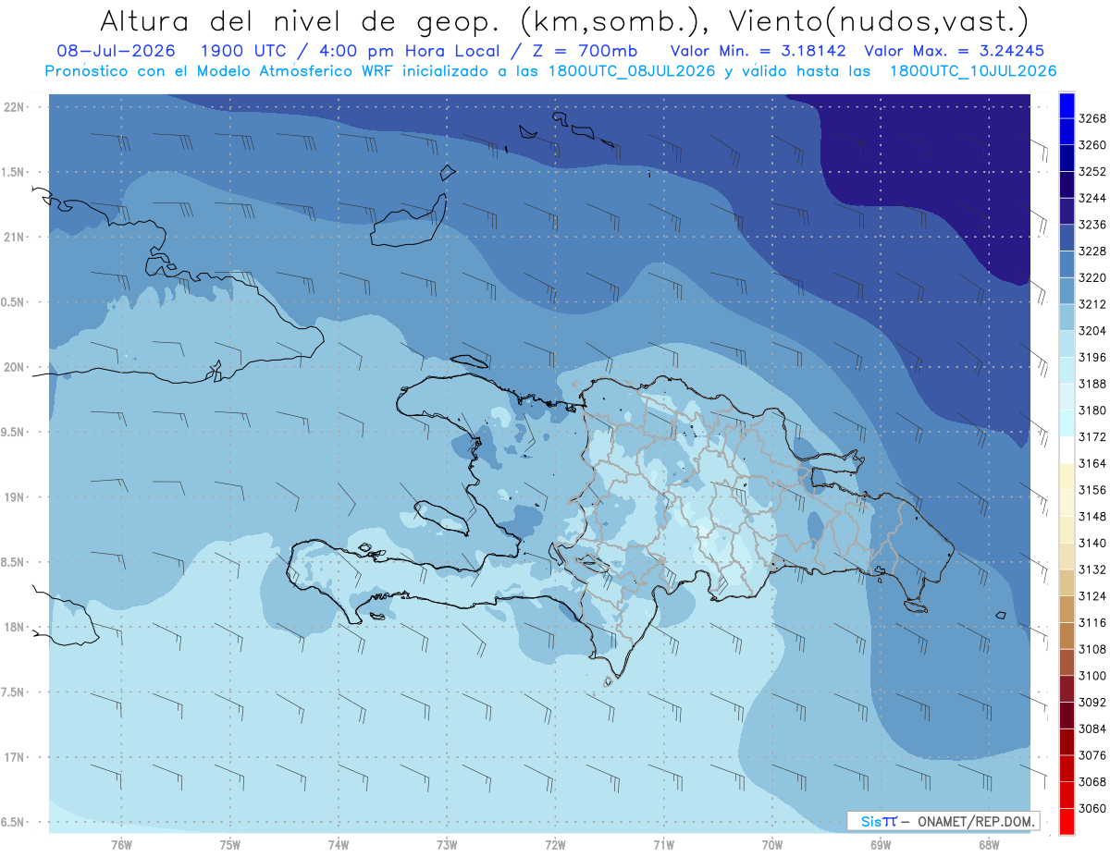The height and width of the screenshot is (857, 1110).
Task: Pick the bright blue swatch above 3268
Action: (x=1067, y=105)
